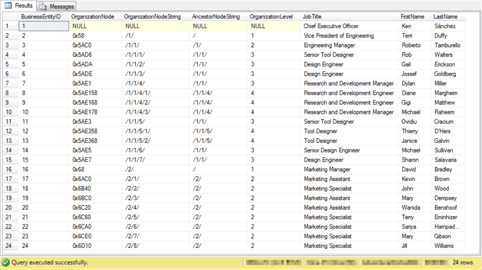Click the '0x6D10' OrganizationNode cell
Viewport: 482px width, 270px height.
click(95, 246)
